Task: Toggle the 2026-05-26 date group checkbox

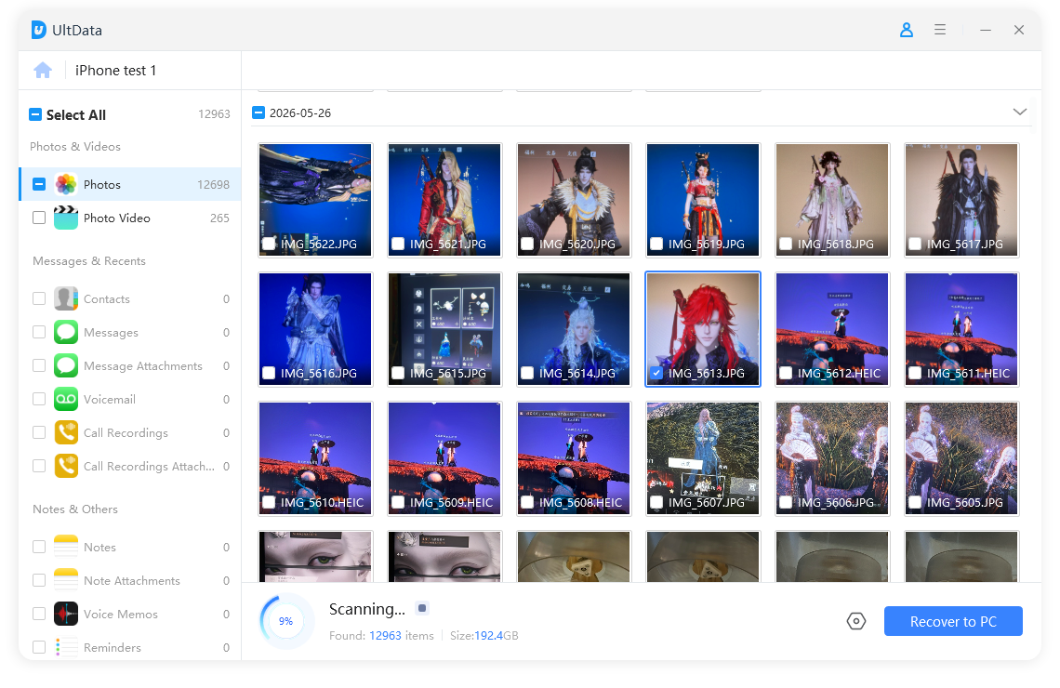Action: click(258, 112)
